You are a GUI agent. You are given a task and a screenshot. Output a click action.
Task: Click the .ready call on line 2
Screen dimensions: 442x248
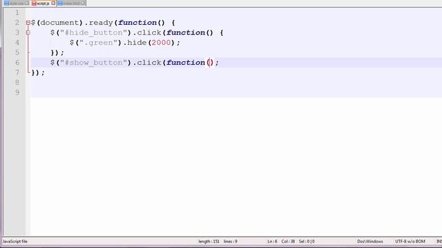click(99, 23)
